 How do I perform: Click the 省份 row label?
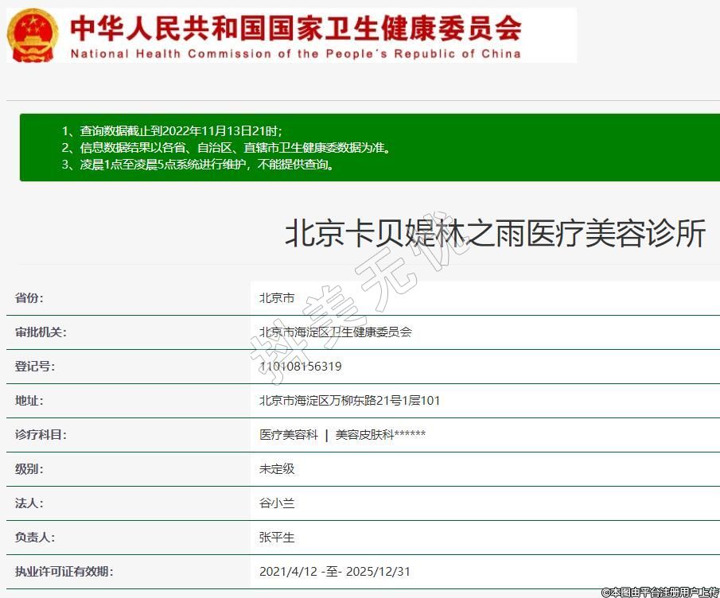[x=29, y=298]
